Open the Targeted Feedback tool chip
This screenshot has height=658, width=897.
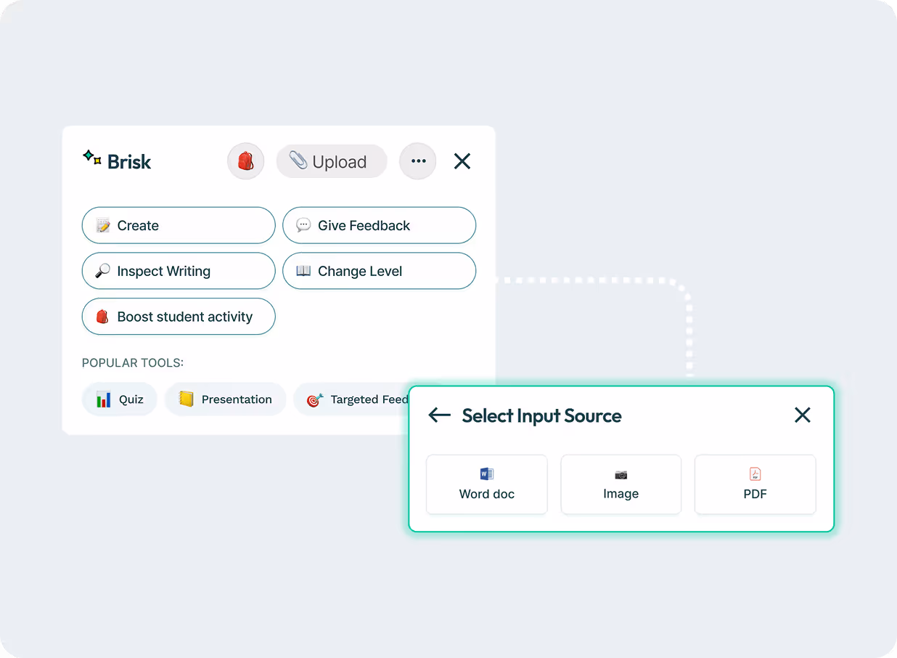(352, 399)
